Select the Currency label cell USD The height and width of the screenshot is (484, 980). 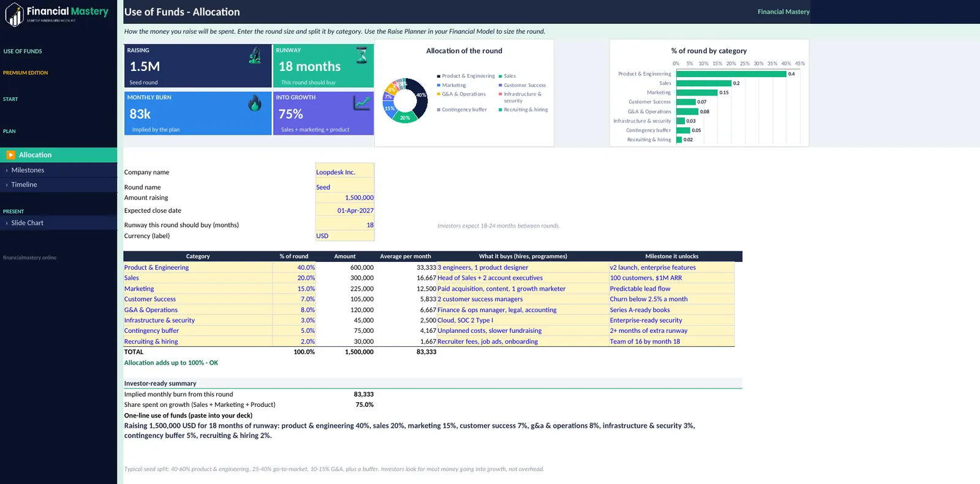[345, 236]
